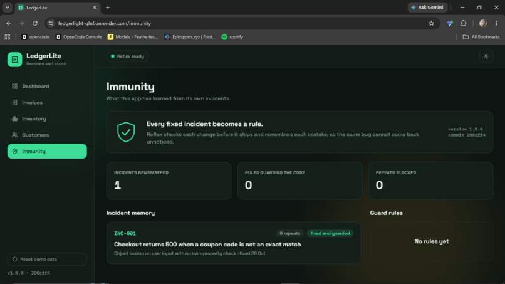Viewport: 505px width, 284px height.
Task: Open the Extensions puzzle icon
Action: pyautogui.click(x=463, y=23)
